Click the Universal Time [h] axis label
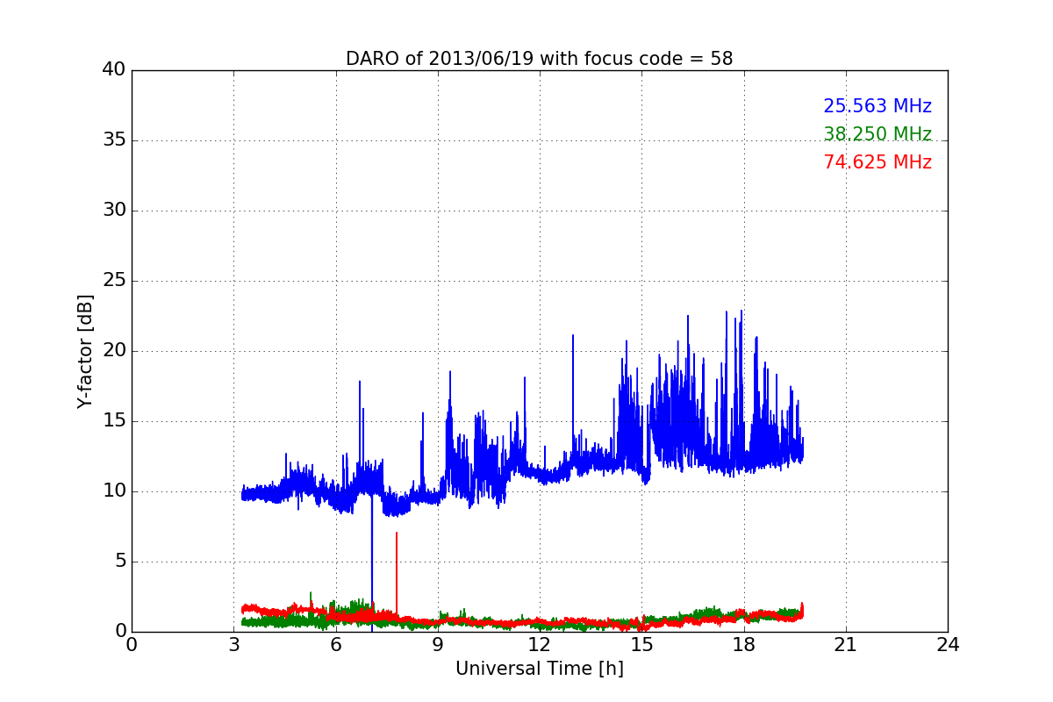 pyautogui.click(x=539, y=669)
